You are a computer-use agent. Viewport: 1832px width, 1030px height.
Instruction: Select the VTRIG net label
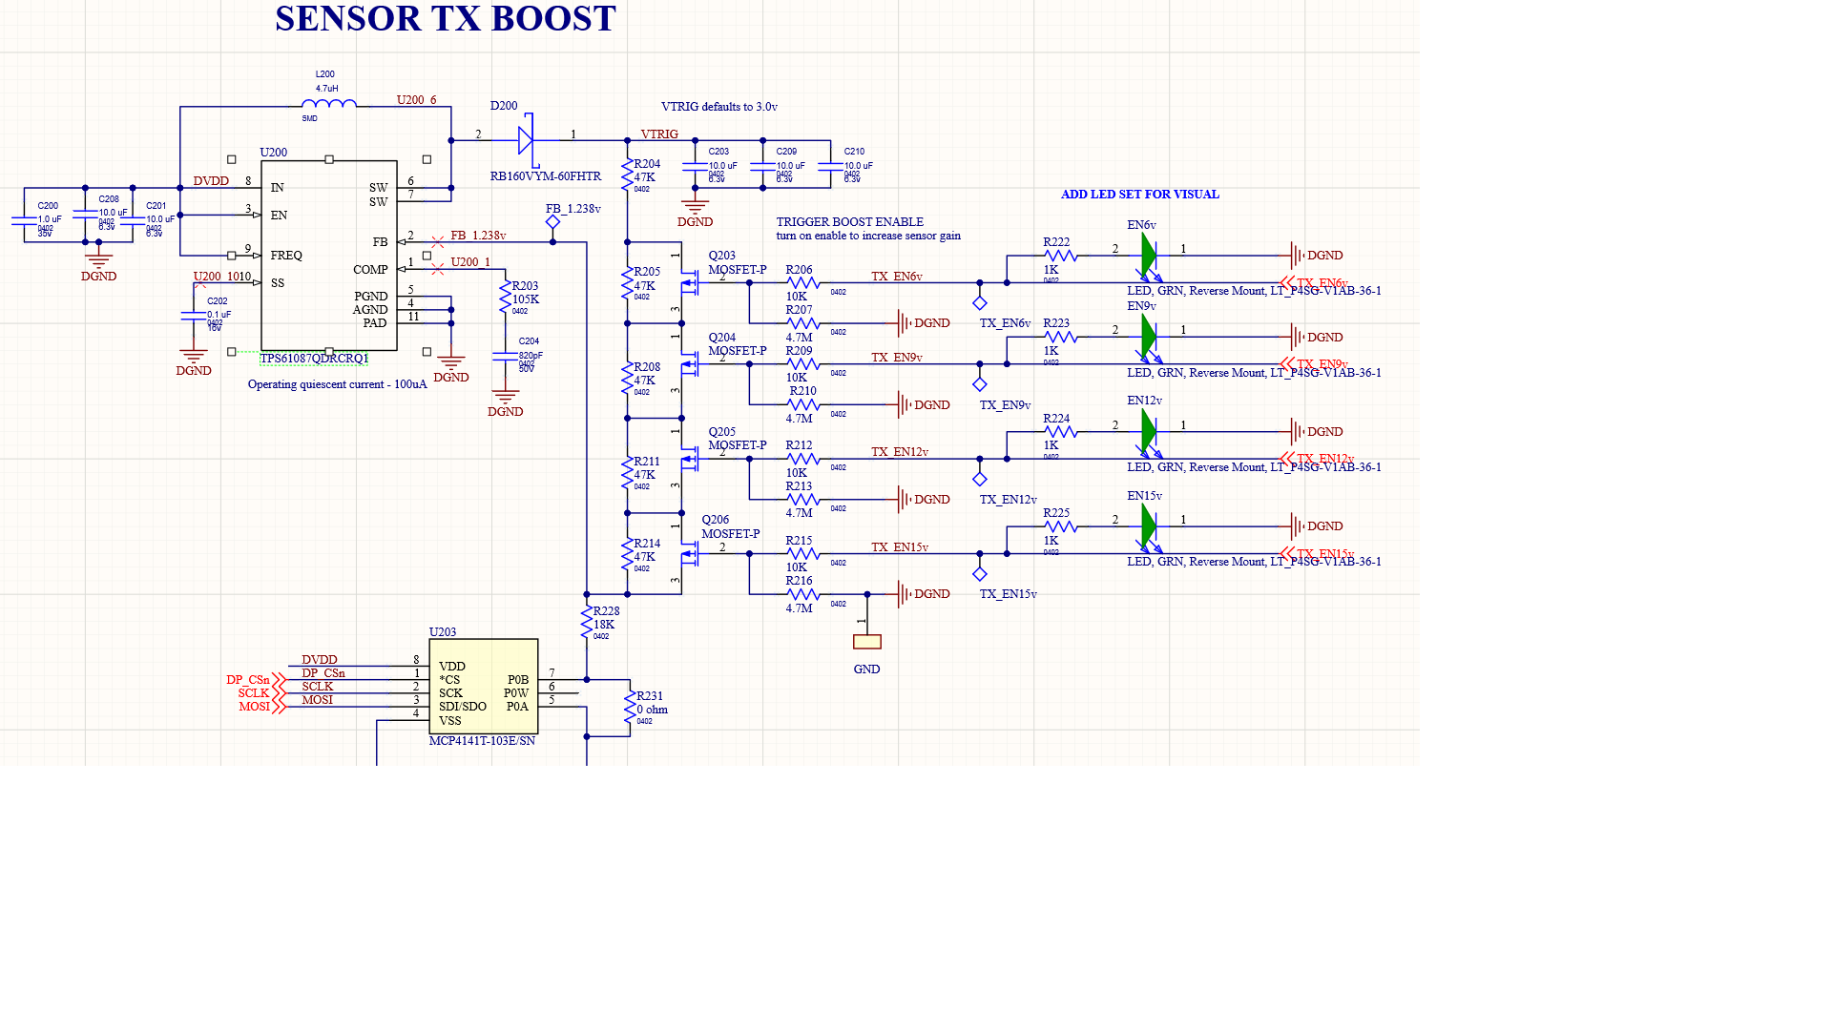[658, 134]
